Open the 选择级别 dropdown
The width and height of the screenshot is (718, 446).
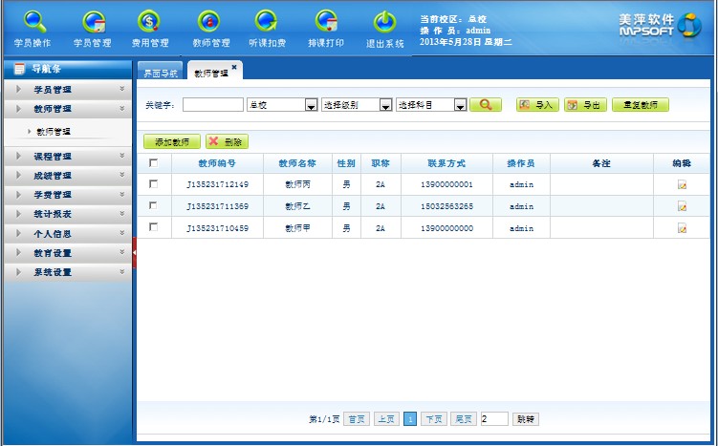356,105
